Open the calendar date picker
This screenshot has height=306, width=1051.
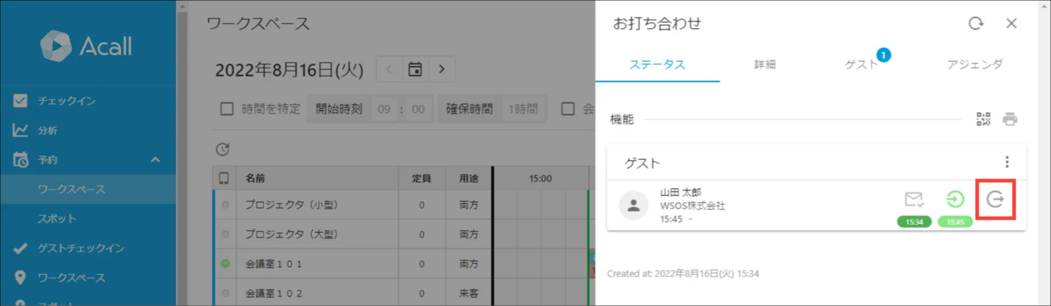[x=416, y=69]
